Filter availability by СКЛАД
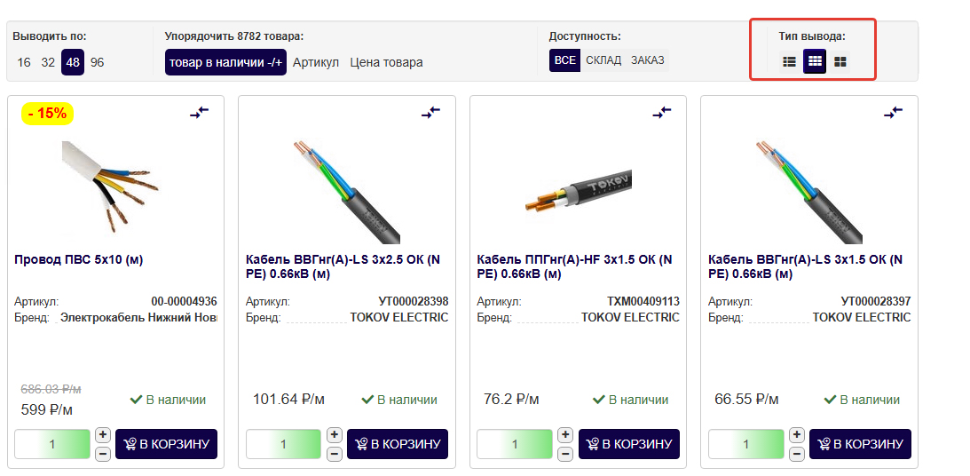The image size is (970, 476). point(603,60)
